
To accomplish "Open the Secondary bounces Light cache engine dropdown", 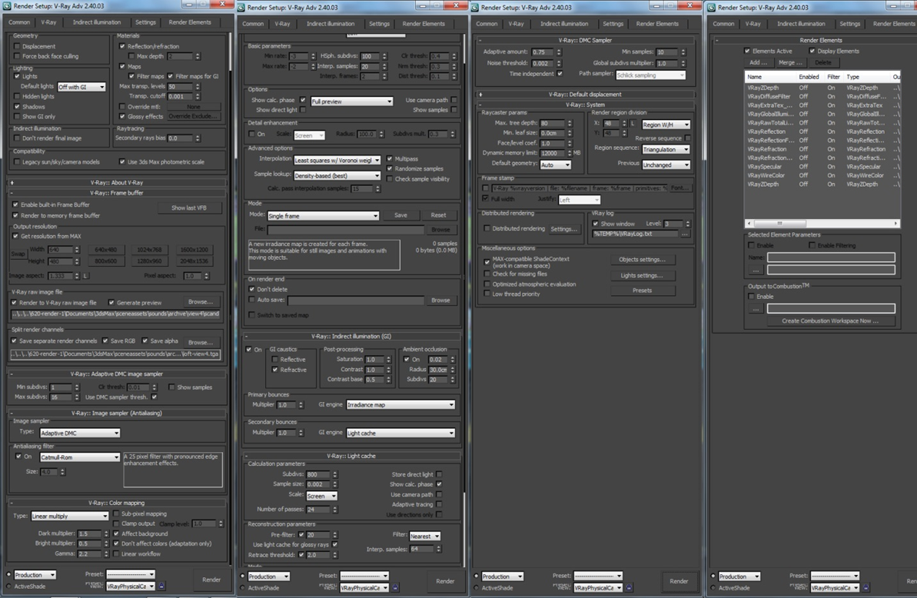I will coord(400,434).
